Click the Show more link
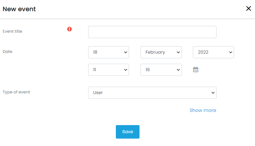This screenshot has height=146, width=255. coord(203,110)
